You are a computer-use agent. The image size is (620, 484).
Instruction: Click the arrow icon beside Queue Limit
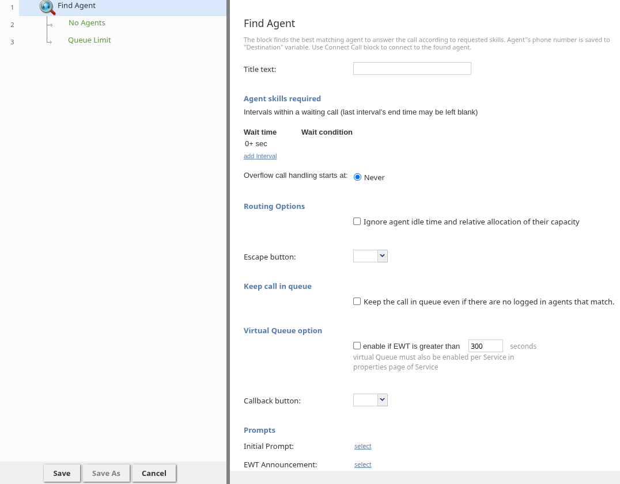50,41
